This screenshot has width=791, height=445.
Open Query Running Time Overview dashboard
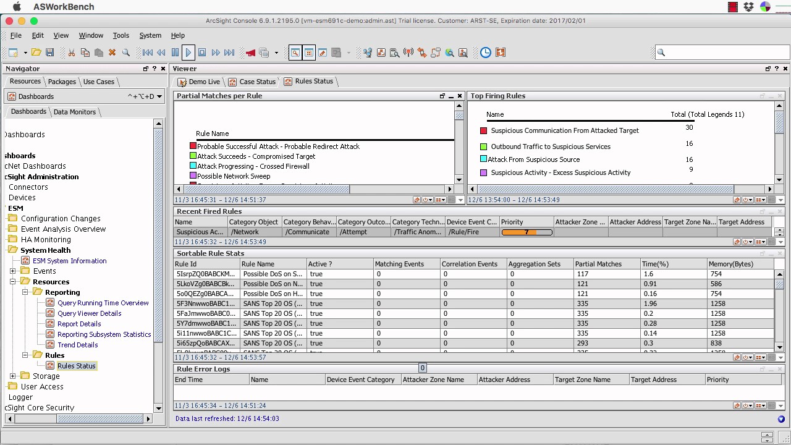(103, 303)
